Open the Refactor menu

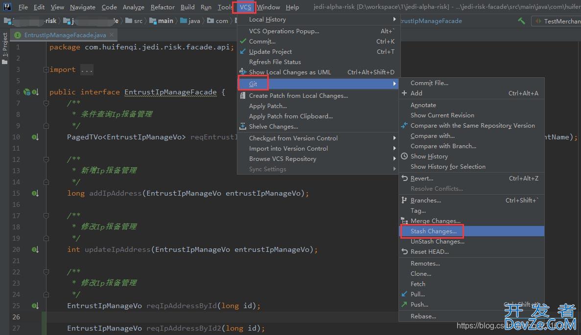pyautogui.click(x=163, y=7)
